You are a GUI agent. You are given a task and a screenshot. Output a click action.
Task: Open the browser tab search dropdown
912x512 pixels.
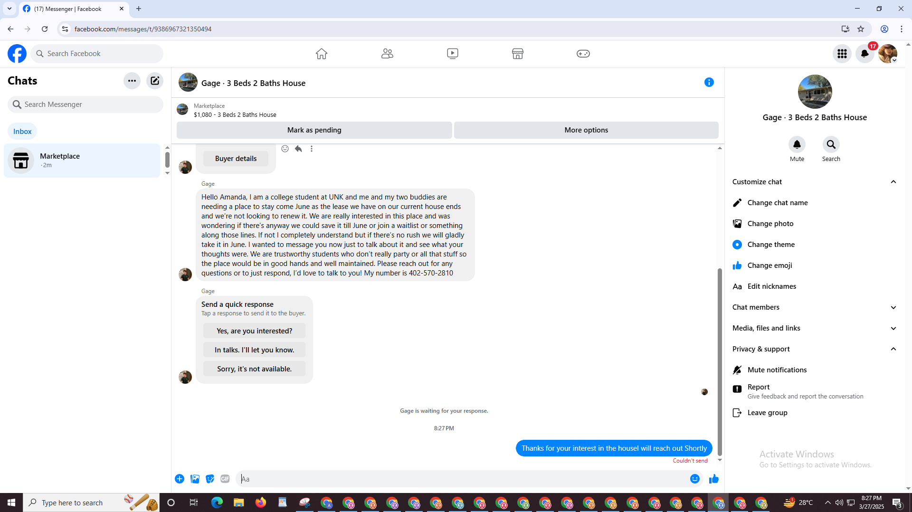pos(9,9)
